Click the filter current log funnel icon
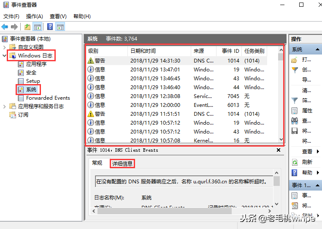 295,100
